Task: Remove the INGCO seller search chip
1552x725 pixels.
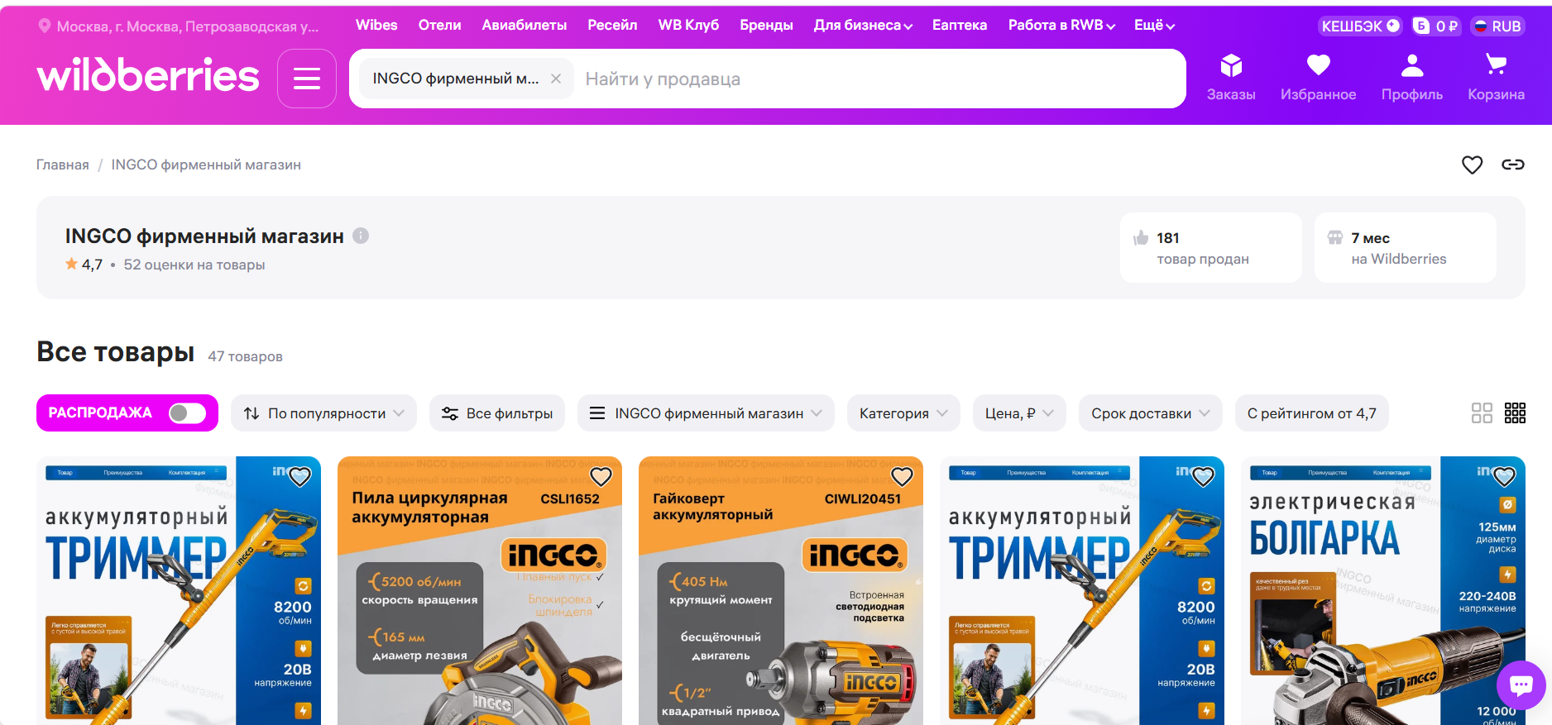Action: [x=556, y=79]
